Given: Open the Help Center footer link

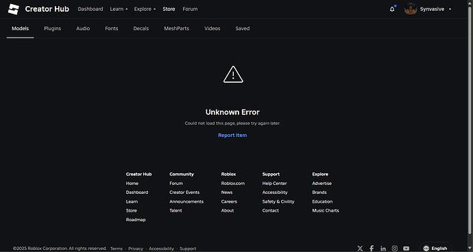Looking at the screenshot, I should [274, 184].
